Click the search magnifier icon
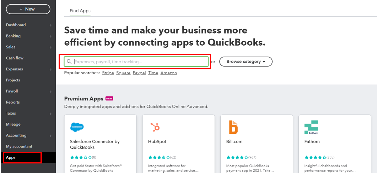The height and width of the screenshot is (173, 378). [x=69, y=62]
